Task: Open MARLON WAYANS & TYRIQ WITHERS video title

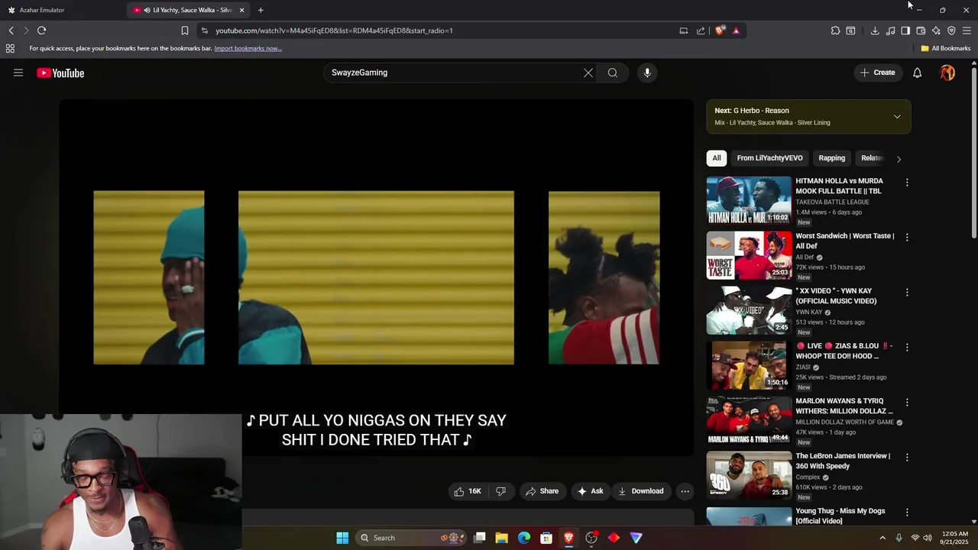Action: 844,406
